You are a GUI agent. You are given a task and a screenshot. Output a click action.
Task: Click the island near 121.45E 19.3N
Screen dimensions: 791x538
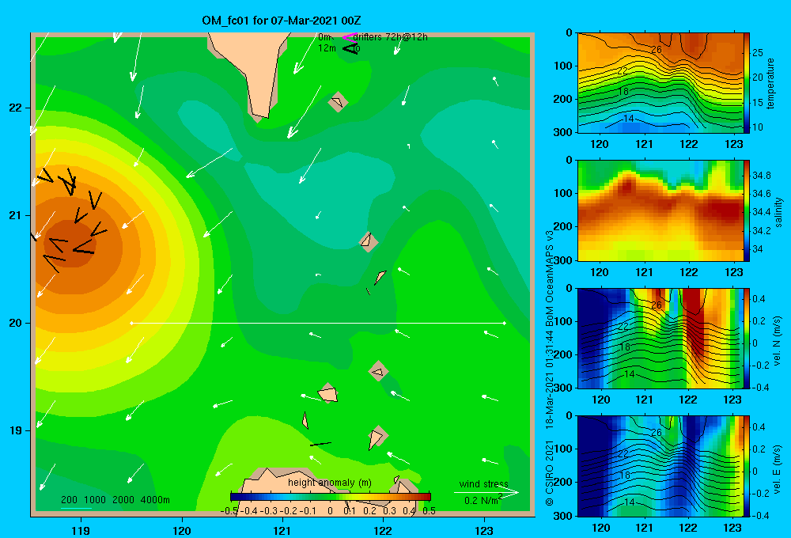pos(328,393)
